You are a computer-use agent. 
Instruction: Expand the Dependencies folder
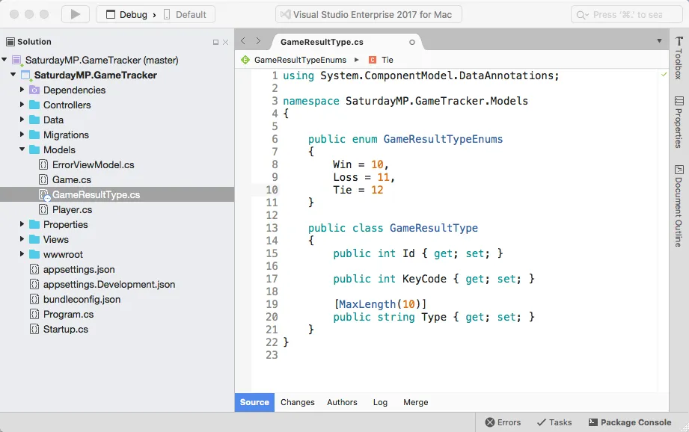(x=22, y=90)
